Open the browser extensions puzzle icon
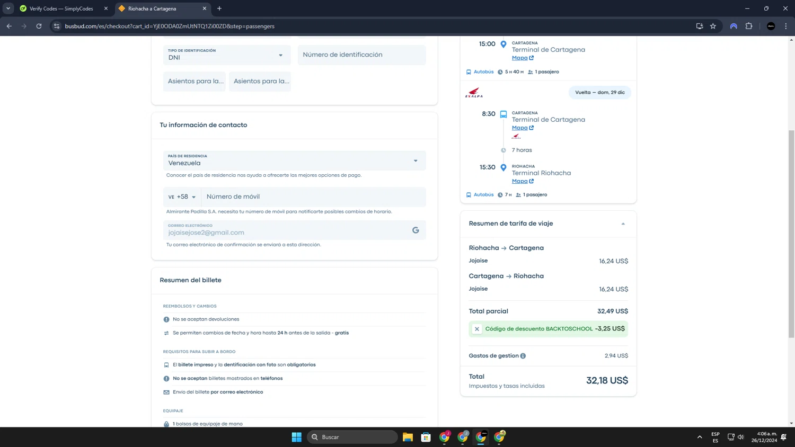This screenshot has width=795, height=447. 749,26
